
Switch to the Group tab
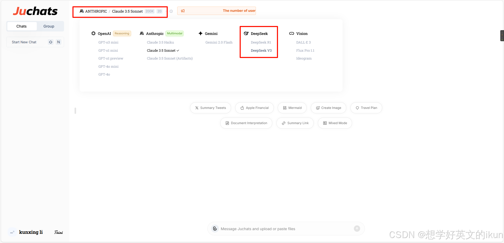[x=49, y=26]
